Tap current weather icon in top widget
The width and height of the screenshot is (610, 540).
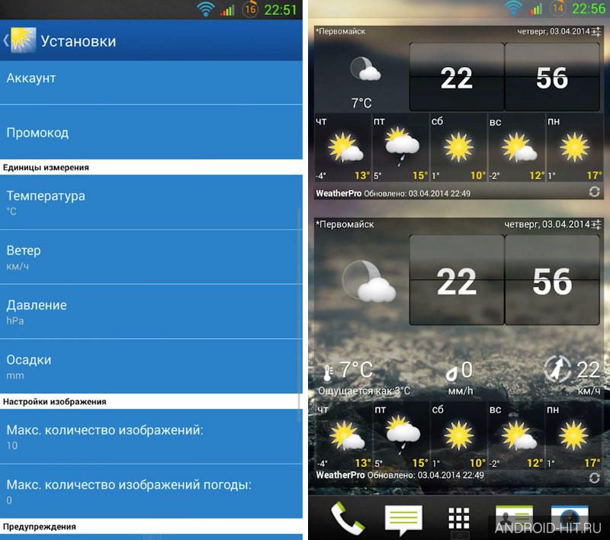364,69
